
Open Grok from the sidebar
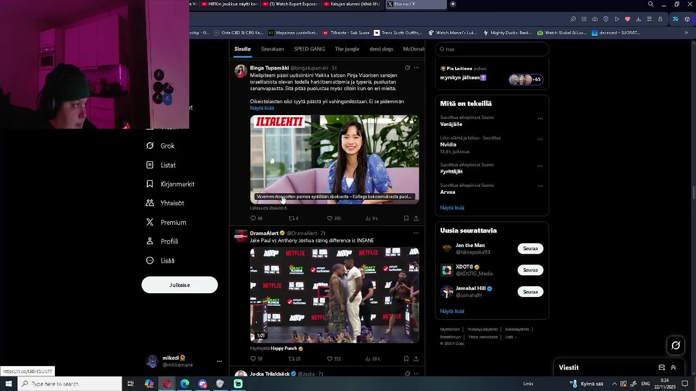[x=160, y=146]
